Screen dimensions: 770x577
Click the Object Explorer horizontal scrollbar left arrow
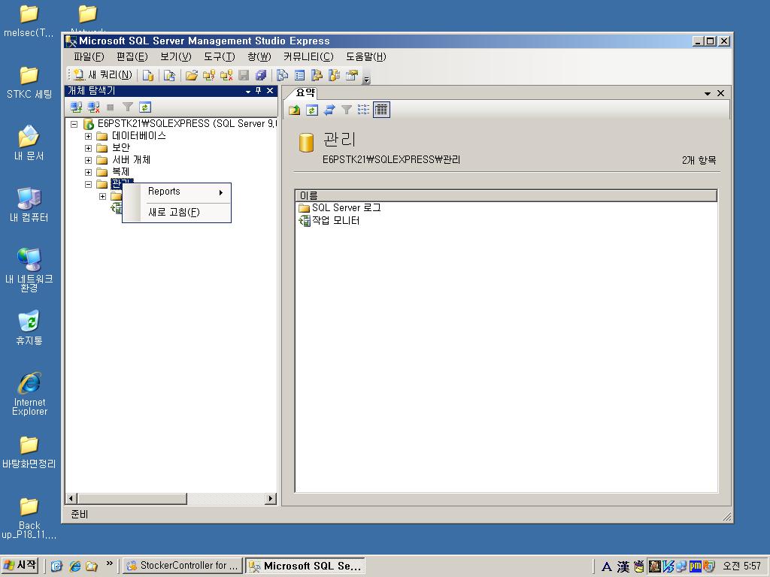pos(71,499)
